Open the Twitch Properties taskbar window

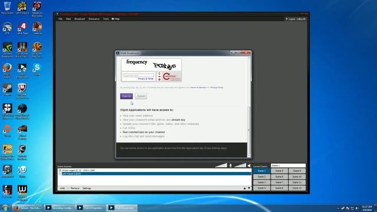90,208
